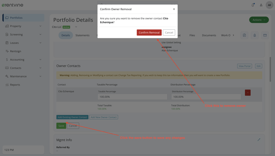
Task: Click the green Active status badge
Action: tap(66, 27)
